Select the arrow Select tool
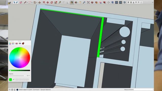The image size is (162, 91). point(10,3)
